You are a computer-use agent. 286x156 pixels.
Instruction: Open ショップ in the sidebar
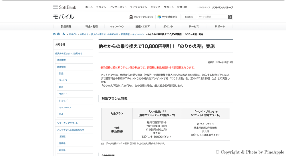tap(63, 101)
